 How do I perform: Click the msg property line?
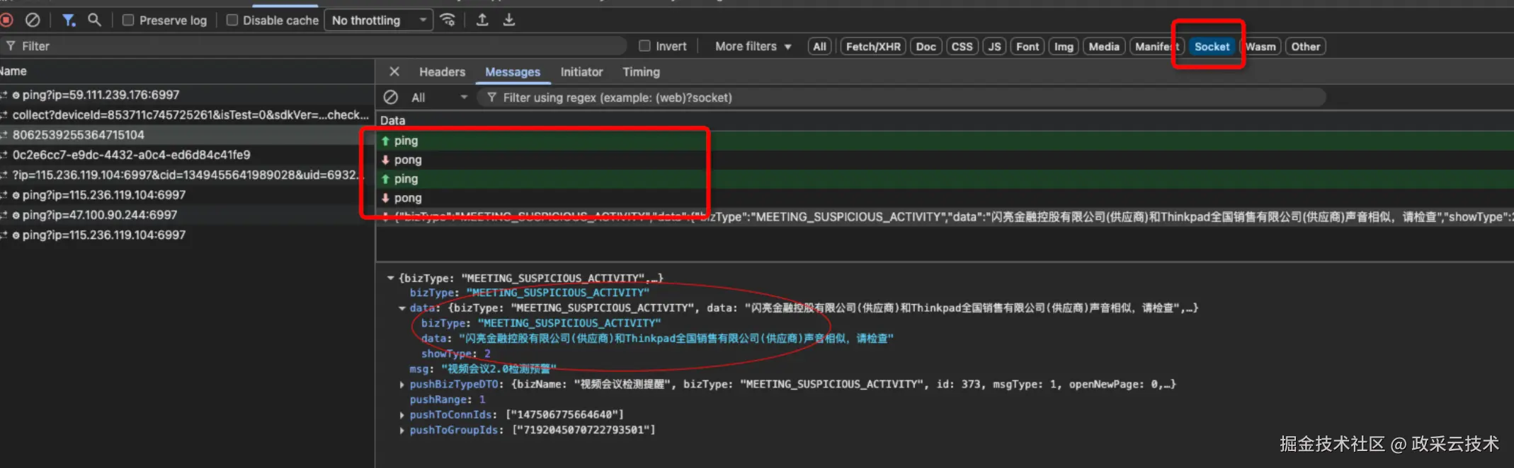tap(482, 369)
